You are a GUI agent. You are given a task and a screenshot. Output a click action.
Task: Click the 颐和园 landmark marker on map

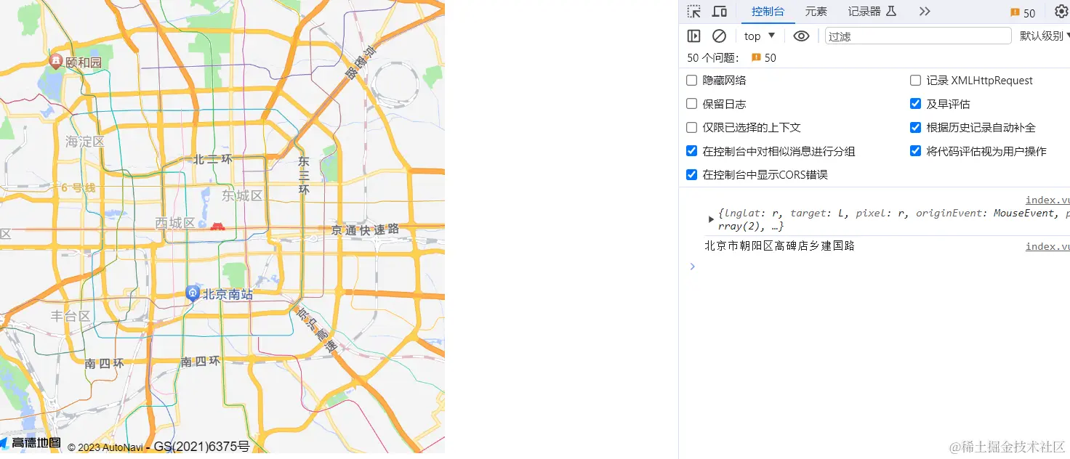tap(56, 61)
